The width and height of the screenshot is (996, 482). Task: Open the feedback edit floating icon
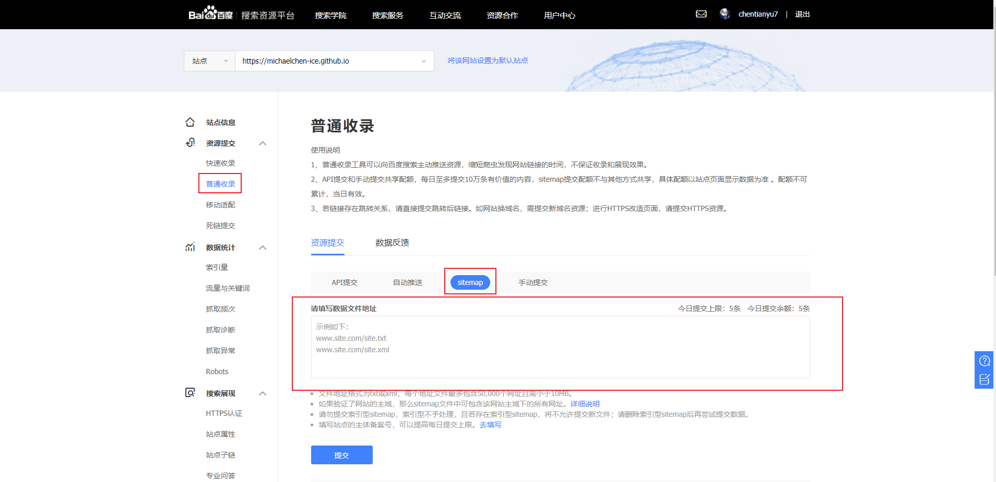[985, 379]
